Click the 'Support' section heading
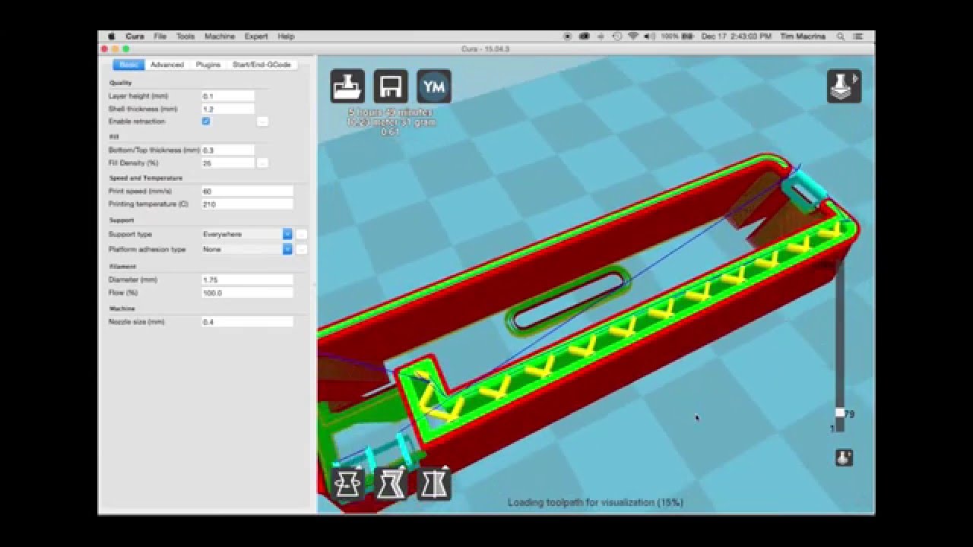Viewport: 973px width, 547px height. pos(121,220)
